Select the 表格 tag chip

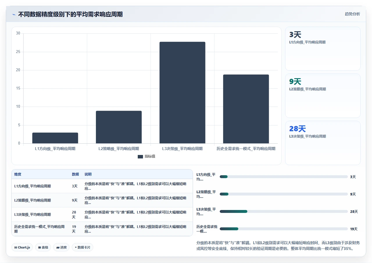point(43,247)
